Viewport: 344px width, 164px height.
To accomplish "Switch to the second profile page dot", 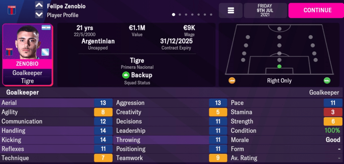I will [x=180, y=15].
